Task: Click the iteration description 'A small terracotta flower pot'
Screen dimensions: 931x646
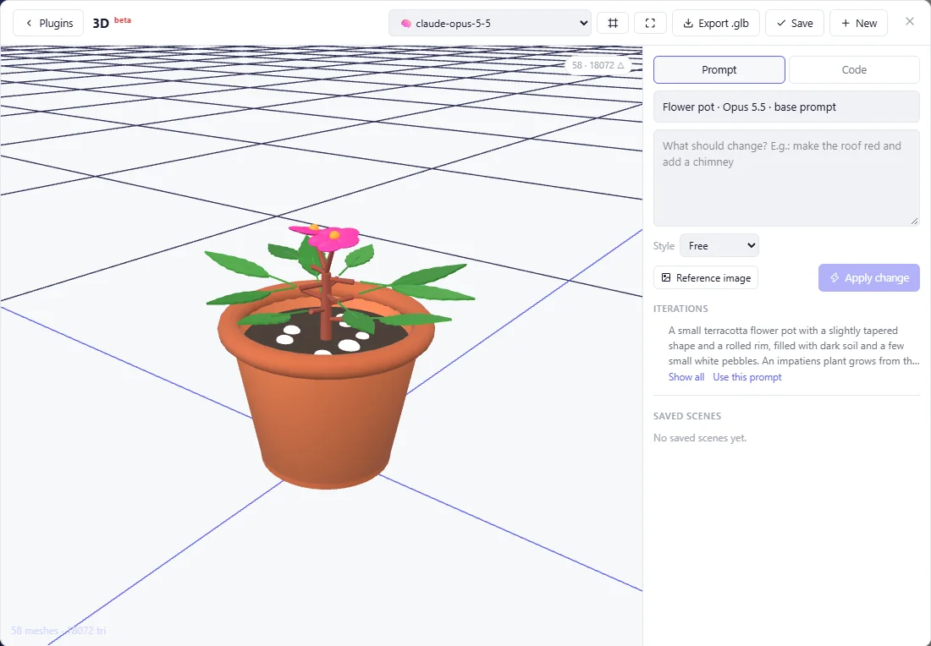Action: 794,346
